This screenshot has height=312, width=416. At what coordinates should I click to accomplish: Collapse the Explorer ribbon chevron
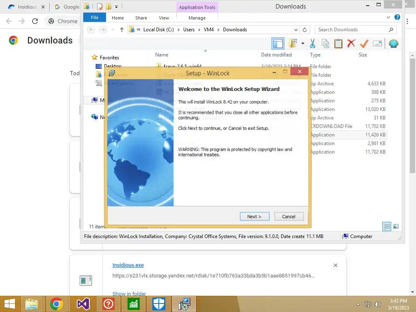[x=388, y=17]
